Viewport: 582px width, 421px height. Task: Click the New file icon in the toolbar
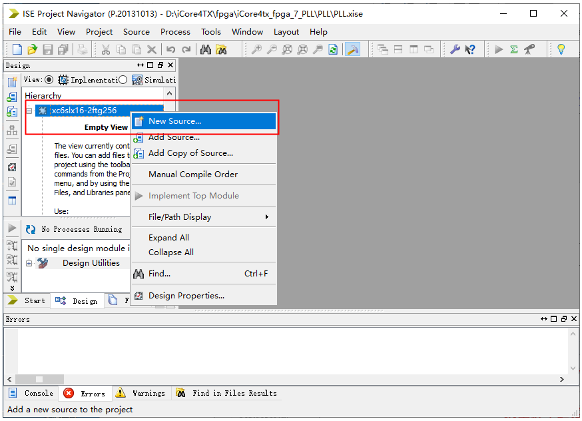tap(17, 49)
